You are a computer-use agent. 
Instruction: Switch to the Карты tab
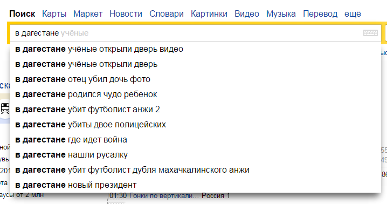(54, 14)
